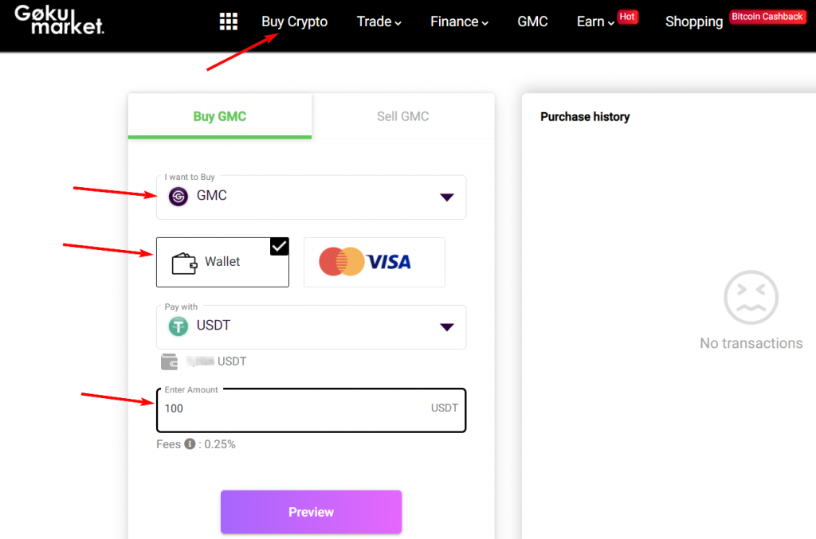Open the Trade menu dropdown
The image size is (816, 539).
(x=379, y=21)
